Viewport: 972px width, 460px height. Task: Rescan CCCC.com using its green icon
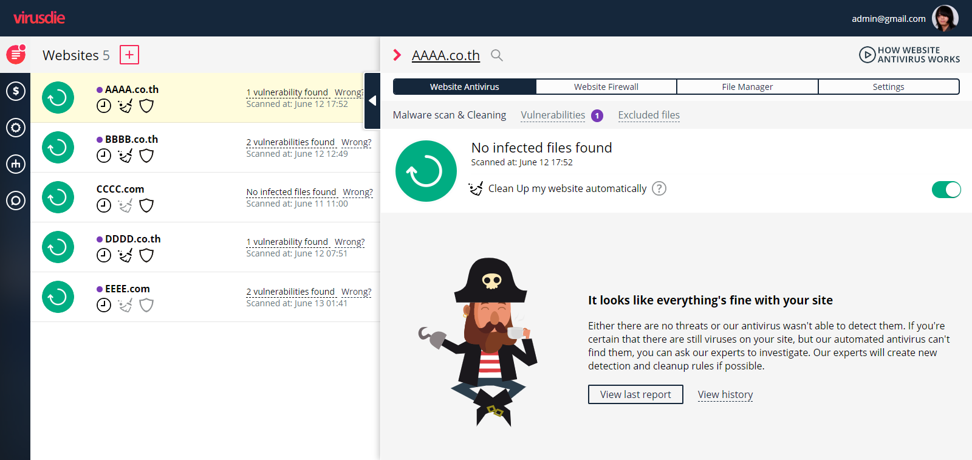pos(58,197)
